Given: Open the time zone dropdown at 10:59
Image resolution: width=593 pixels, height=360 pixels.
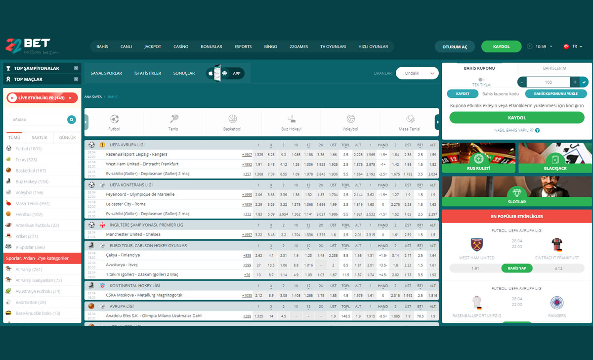Looking at the screenshot, I should click(x=551, y=46).
